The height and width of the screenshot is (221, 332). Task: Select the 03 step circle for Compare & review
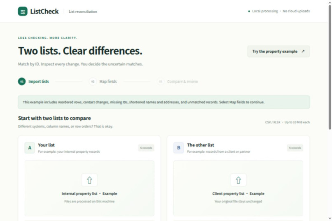[x=161, y=81]
